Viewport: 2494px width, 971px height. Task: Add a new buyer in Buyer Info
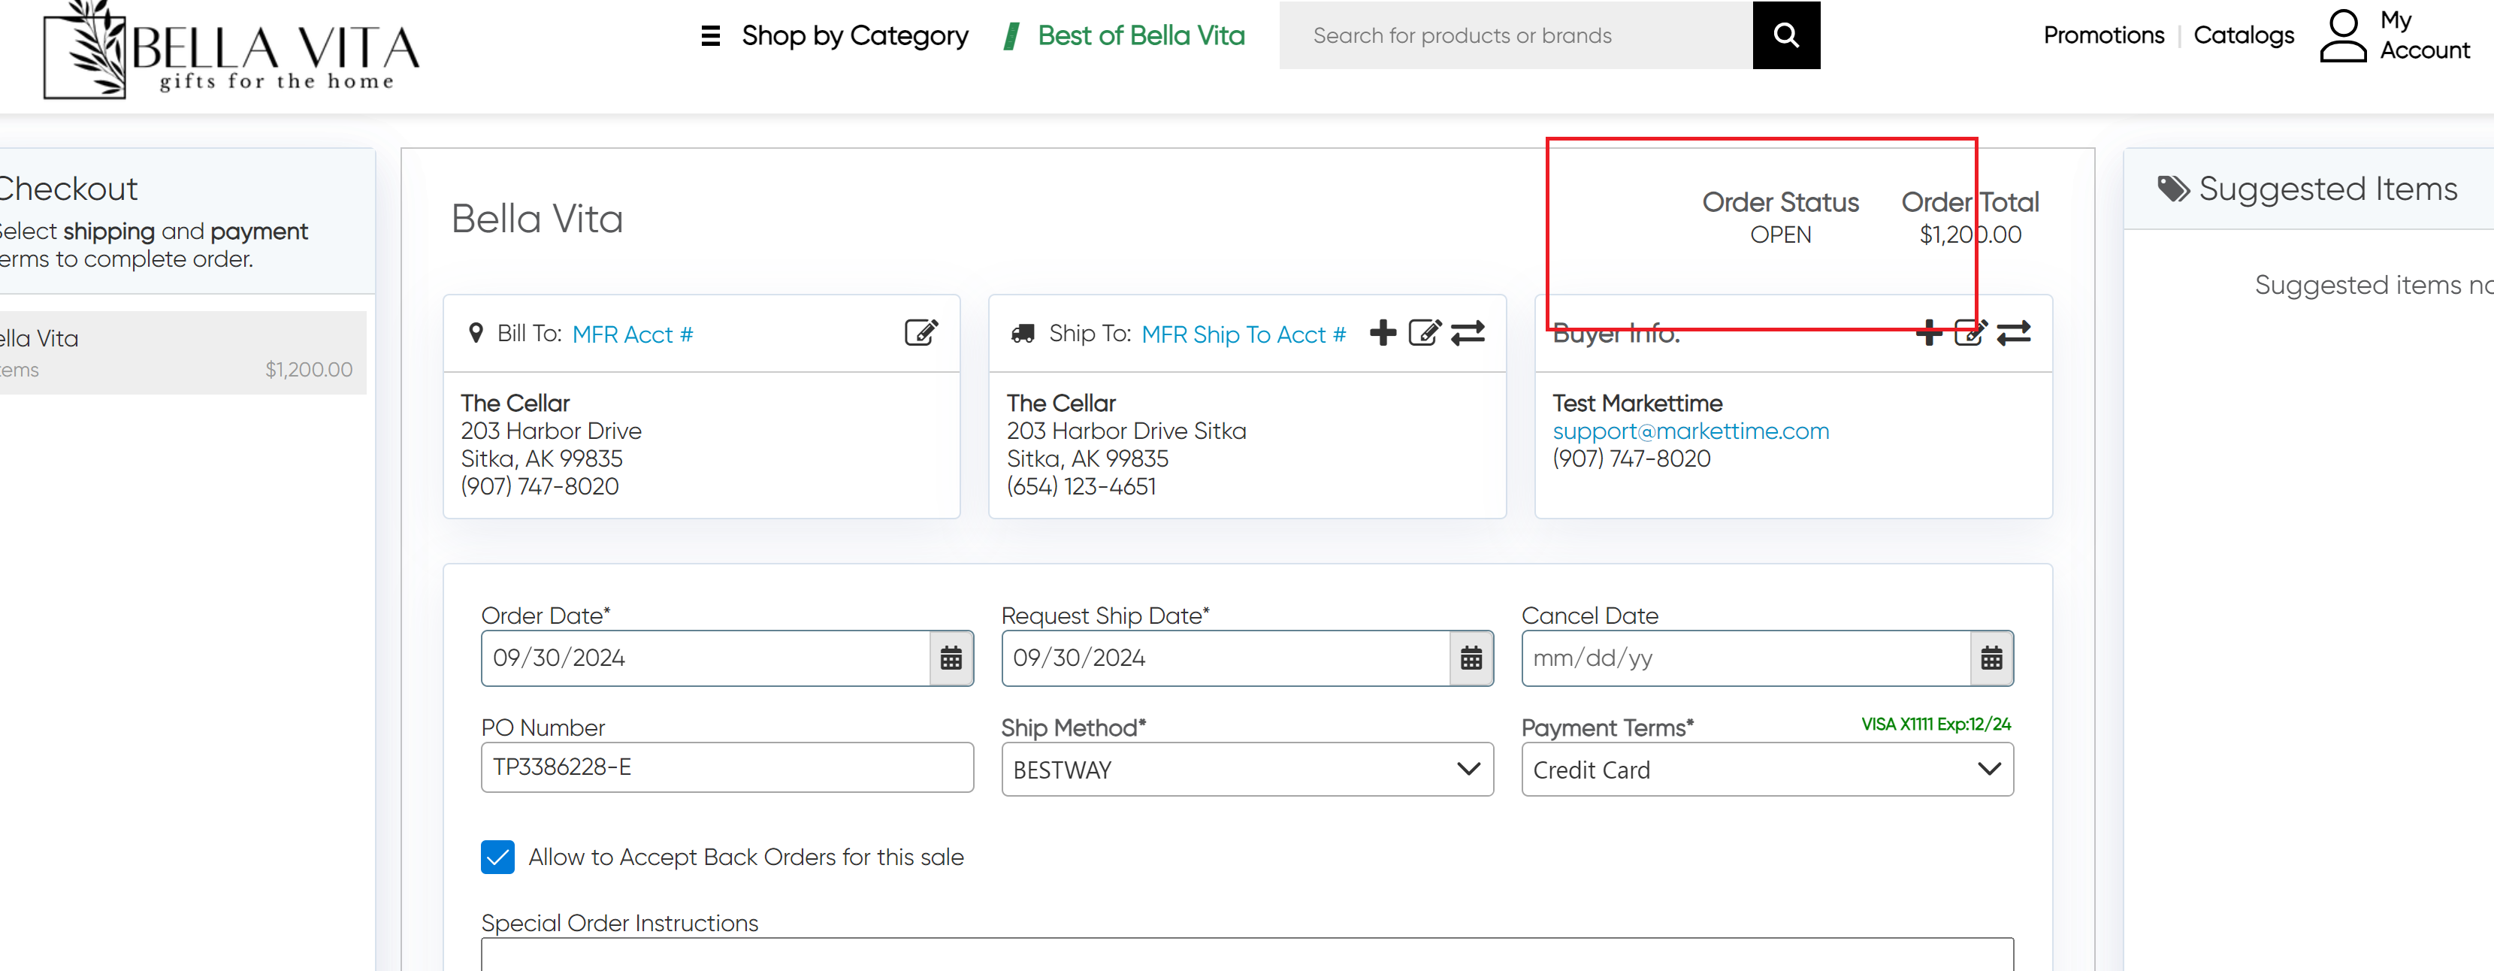click(x=1929, y=333)
